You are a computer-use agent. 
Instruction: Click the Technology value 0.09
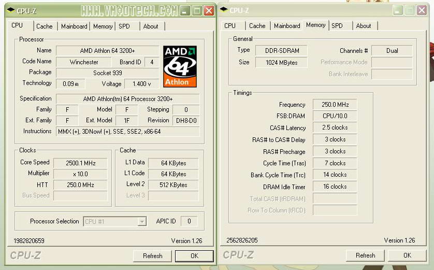[70, 83]
